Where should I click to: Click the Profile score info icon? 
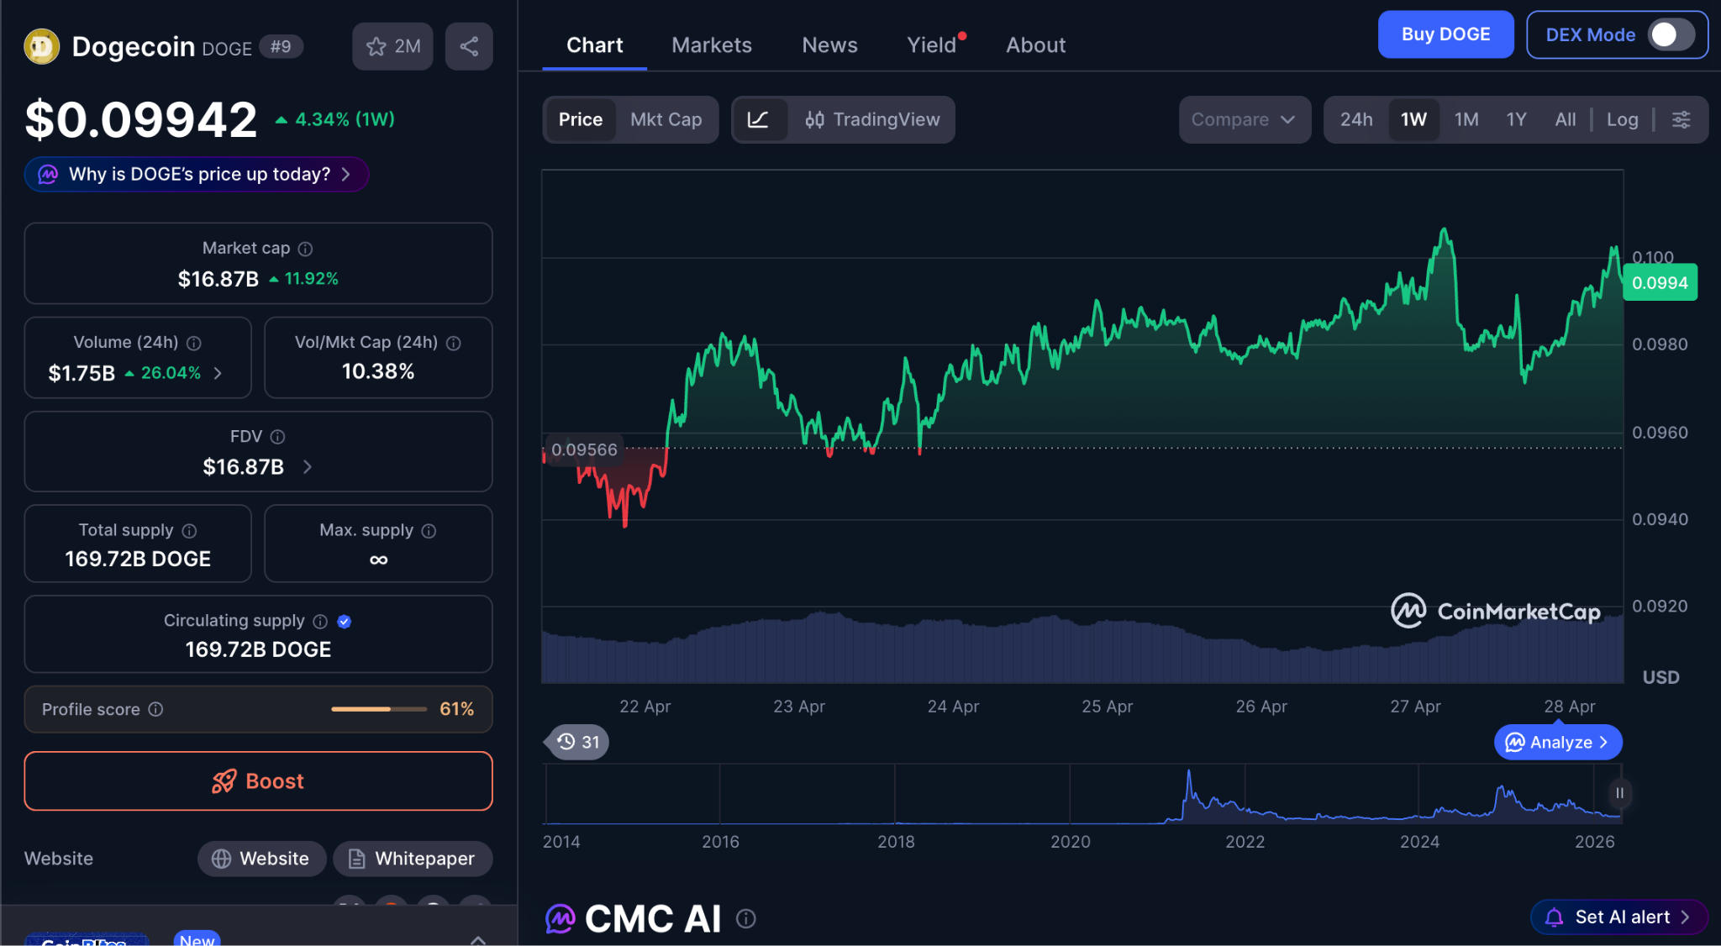point(155,709)
